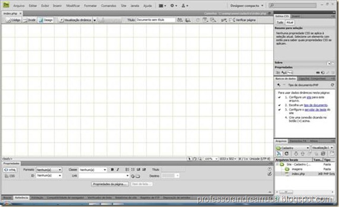Screen dimensions: 339x207
Task: Switch to Design view
Action: coord(45,20)
